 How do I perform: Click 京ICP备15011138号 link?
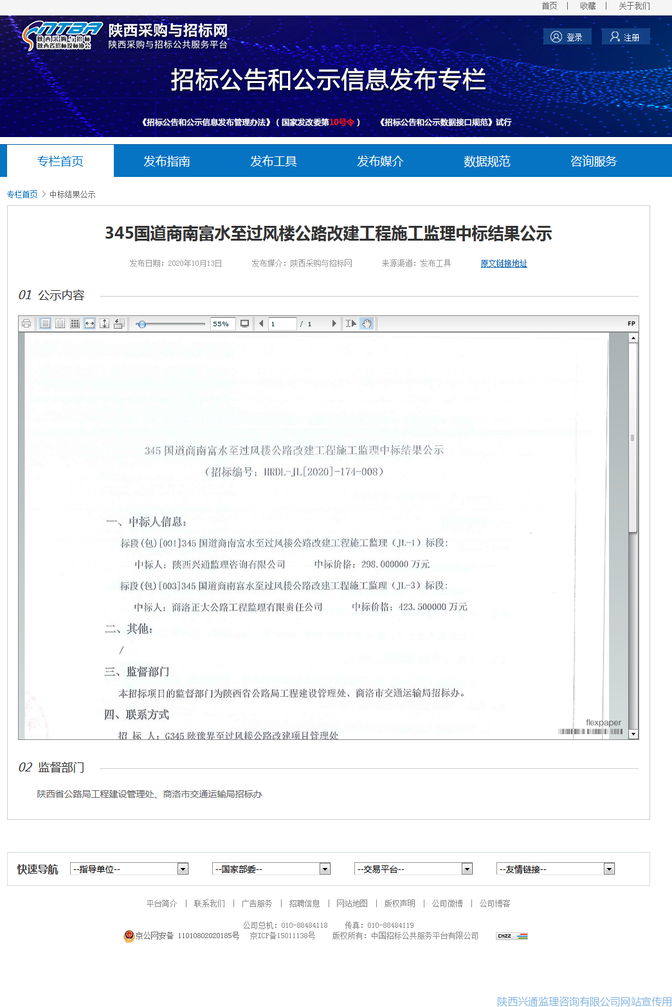282,936
